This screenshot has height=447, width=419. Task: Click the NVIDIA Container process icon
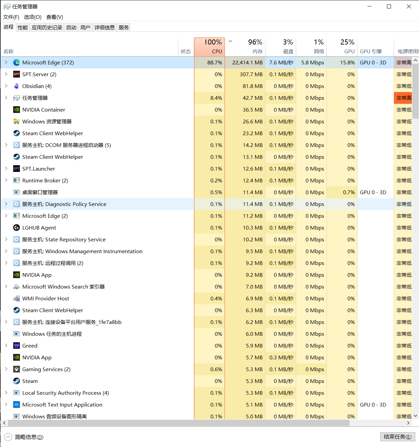[x=17, y=110]
